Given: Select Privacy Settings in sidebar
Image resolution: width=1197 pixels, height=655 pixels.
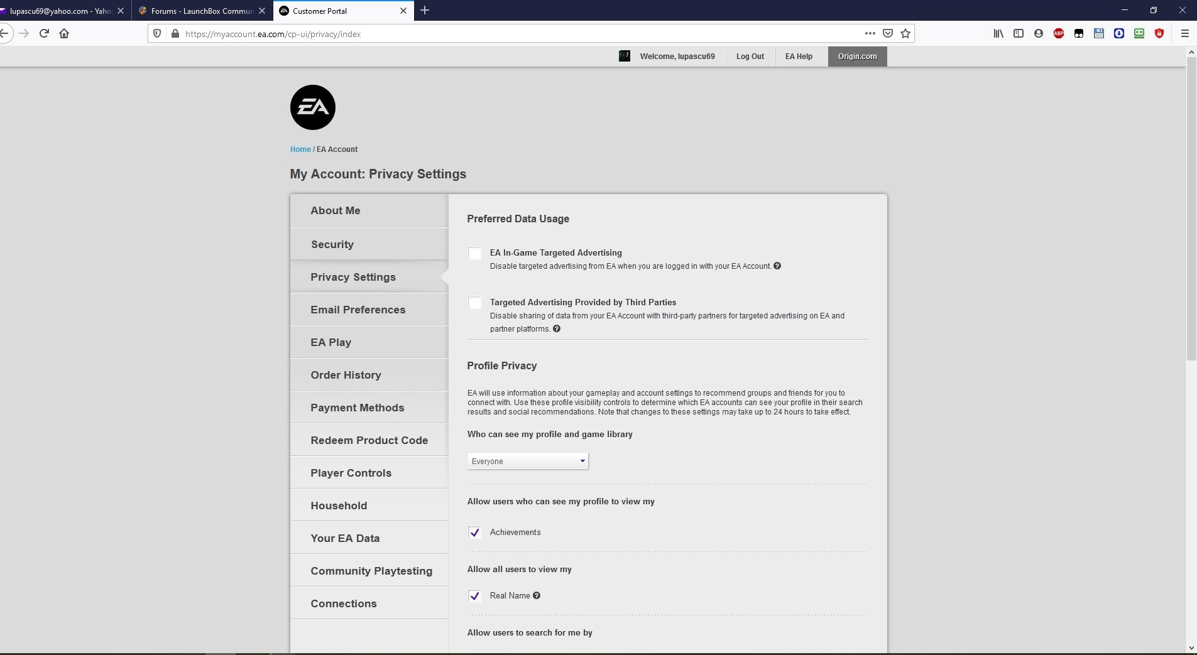Looking at the screenshot, I should (369, 277).
